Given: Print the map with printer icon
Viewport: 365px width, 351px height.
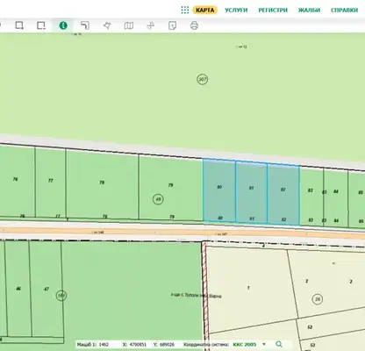Looking at the screenshot, I should [194, 25].
